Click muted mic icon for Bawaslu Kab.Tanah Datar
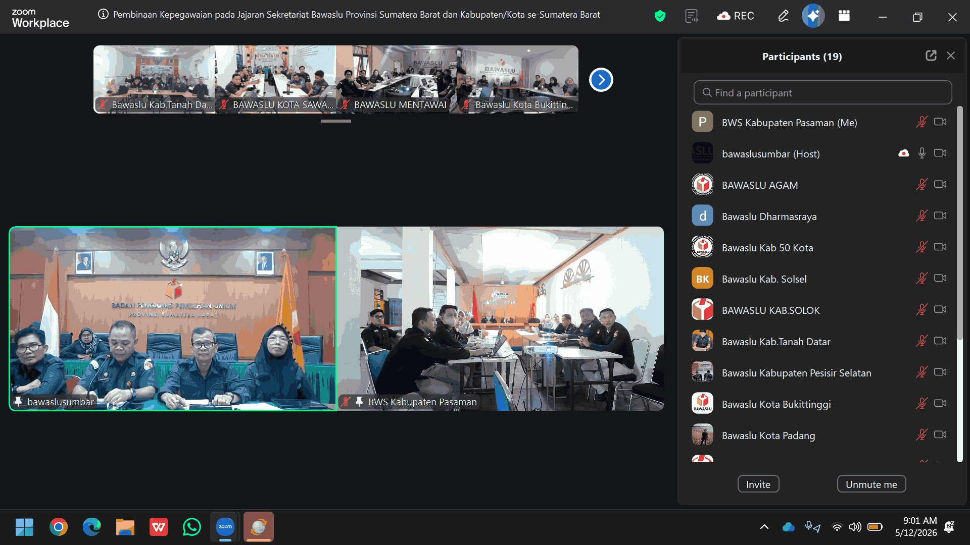970x545 pixels. point(922,341)
